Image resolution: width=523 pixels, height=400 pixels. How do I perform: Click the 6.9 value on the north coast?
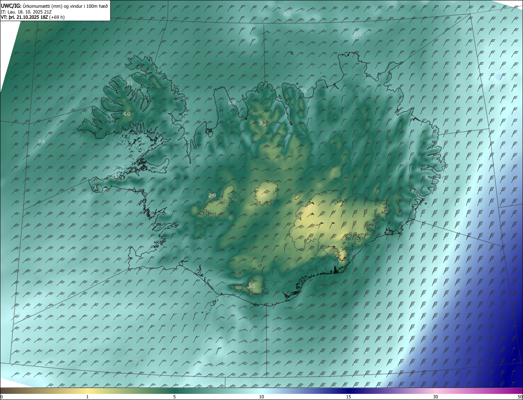coord(232,102)
